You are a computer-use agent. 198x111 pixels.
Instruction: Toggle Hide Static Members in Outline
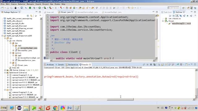pos(184,16)
